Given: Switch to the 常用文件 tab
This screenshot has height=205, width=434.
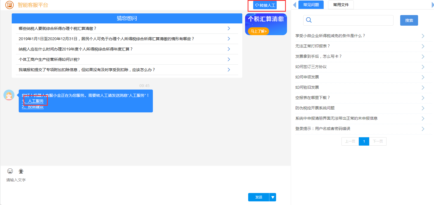Looking at the screenshot, I should (341, 5).
